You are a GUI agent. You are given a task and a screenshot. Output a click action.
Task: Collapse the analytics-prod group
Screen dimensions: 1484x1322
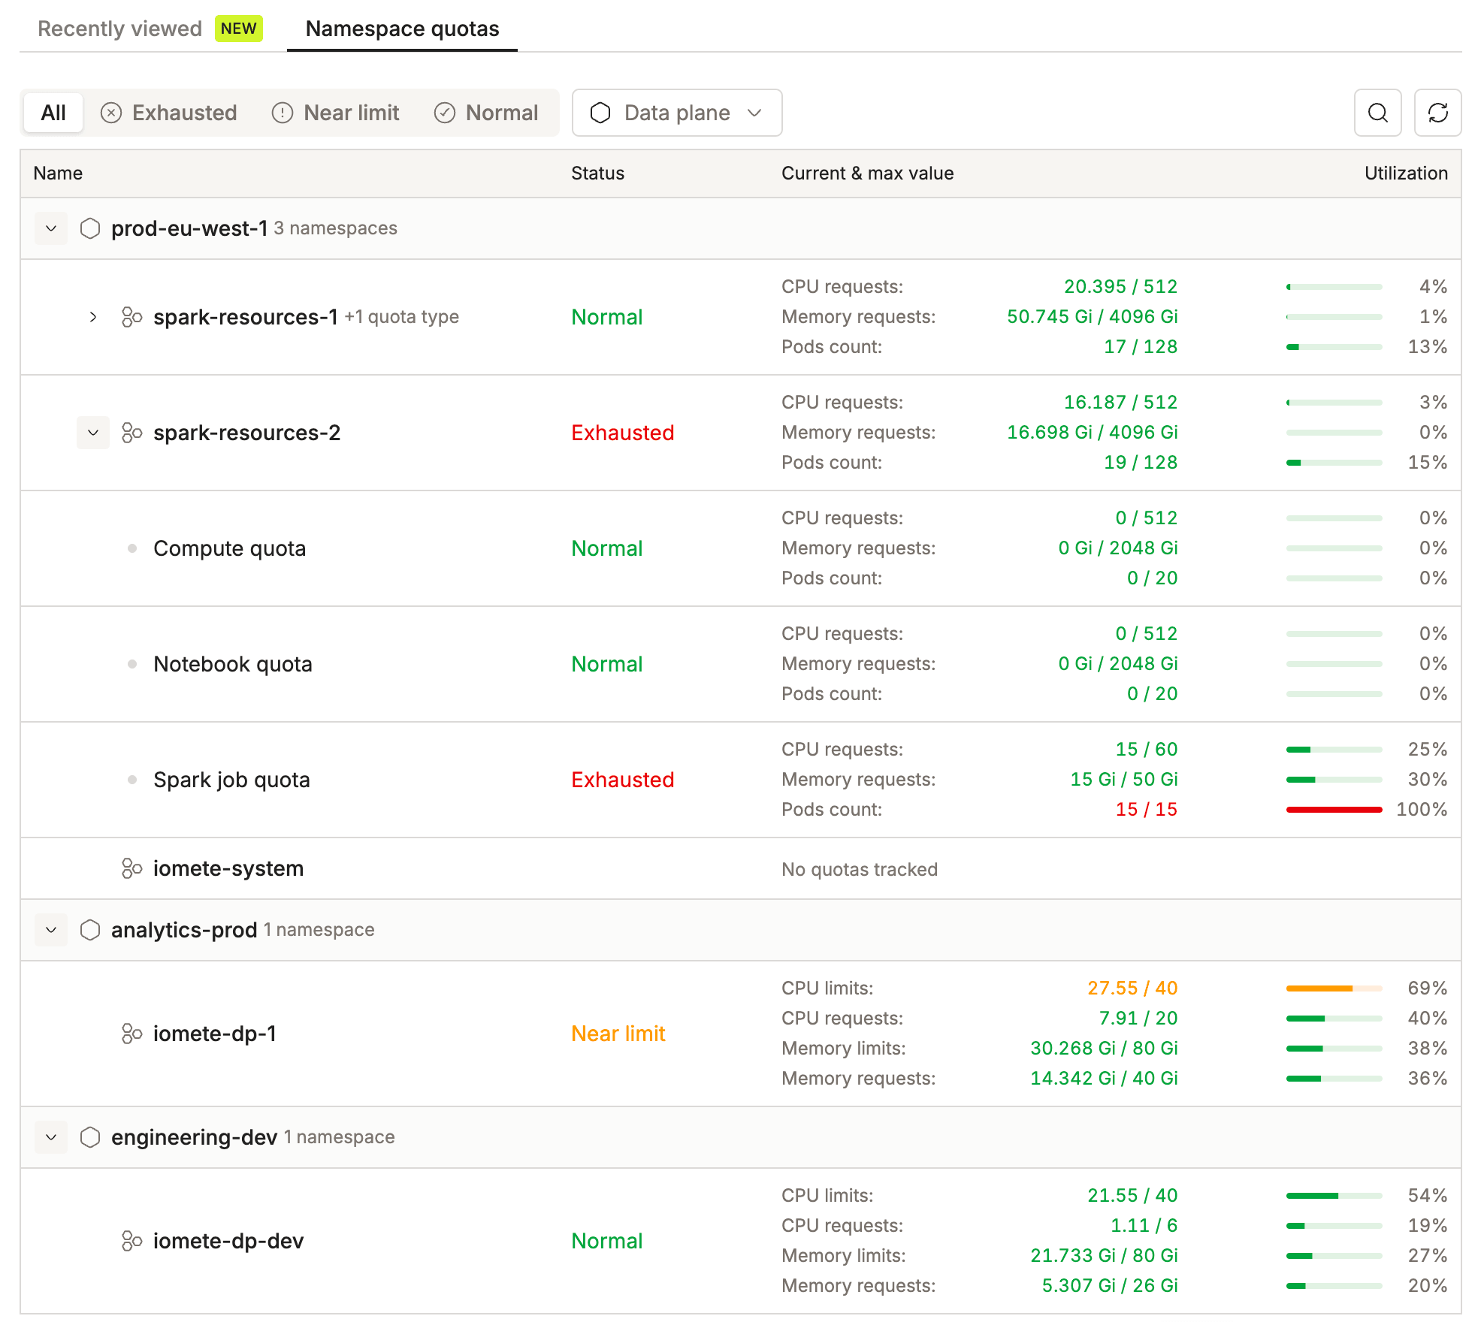coord(51,930)
